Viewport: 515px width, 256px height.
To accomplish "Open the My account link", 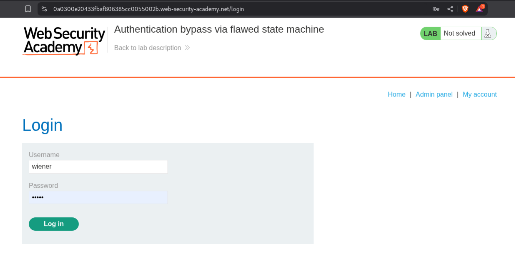I will (479, 95).
